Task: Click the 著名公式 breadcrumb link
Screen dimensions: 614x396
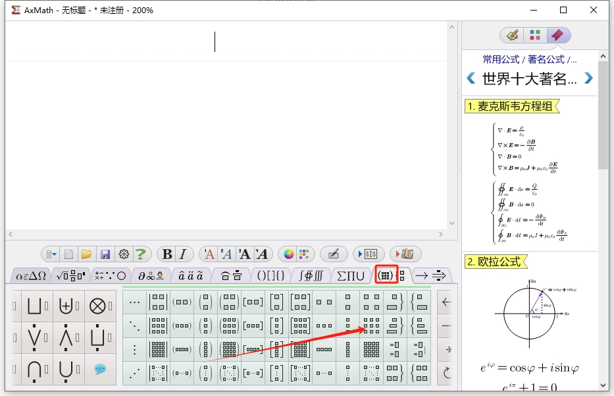Action: [x=547, y=59]
